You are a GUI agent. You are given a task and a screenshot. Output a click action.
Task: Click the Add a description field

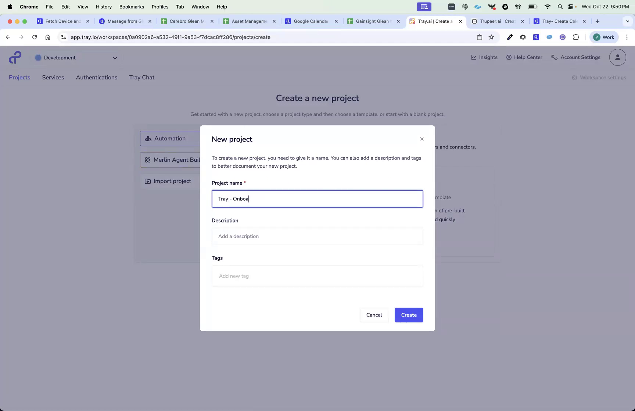(x=317, y=236)
